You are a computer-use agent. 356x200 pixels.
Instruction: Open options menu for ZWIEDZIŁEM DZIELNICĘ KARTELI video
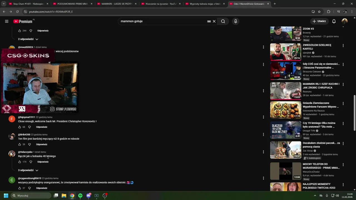tap(343, 46)
